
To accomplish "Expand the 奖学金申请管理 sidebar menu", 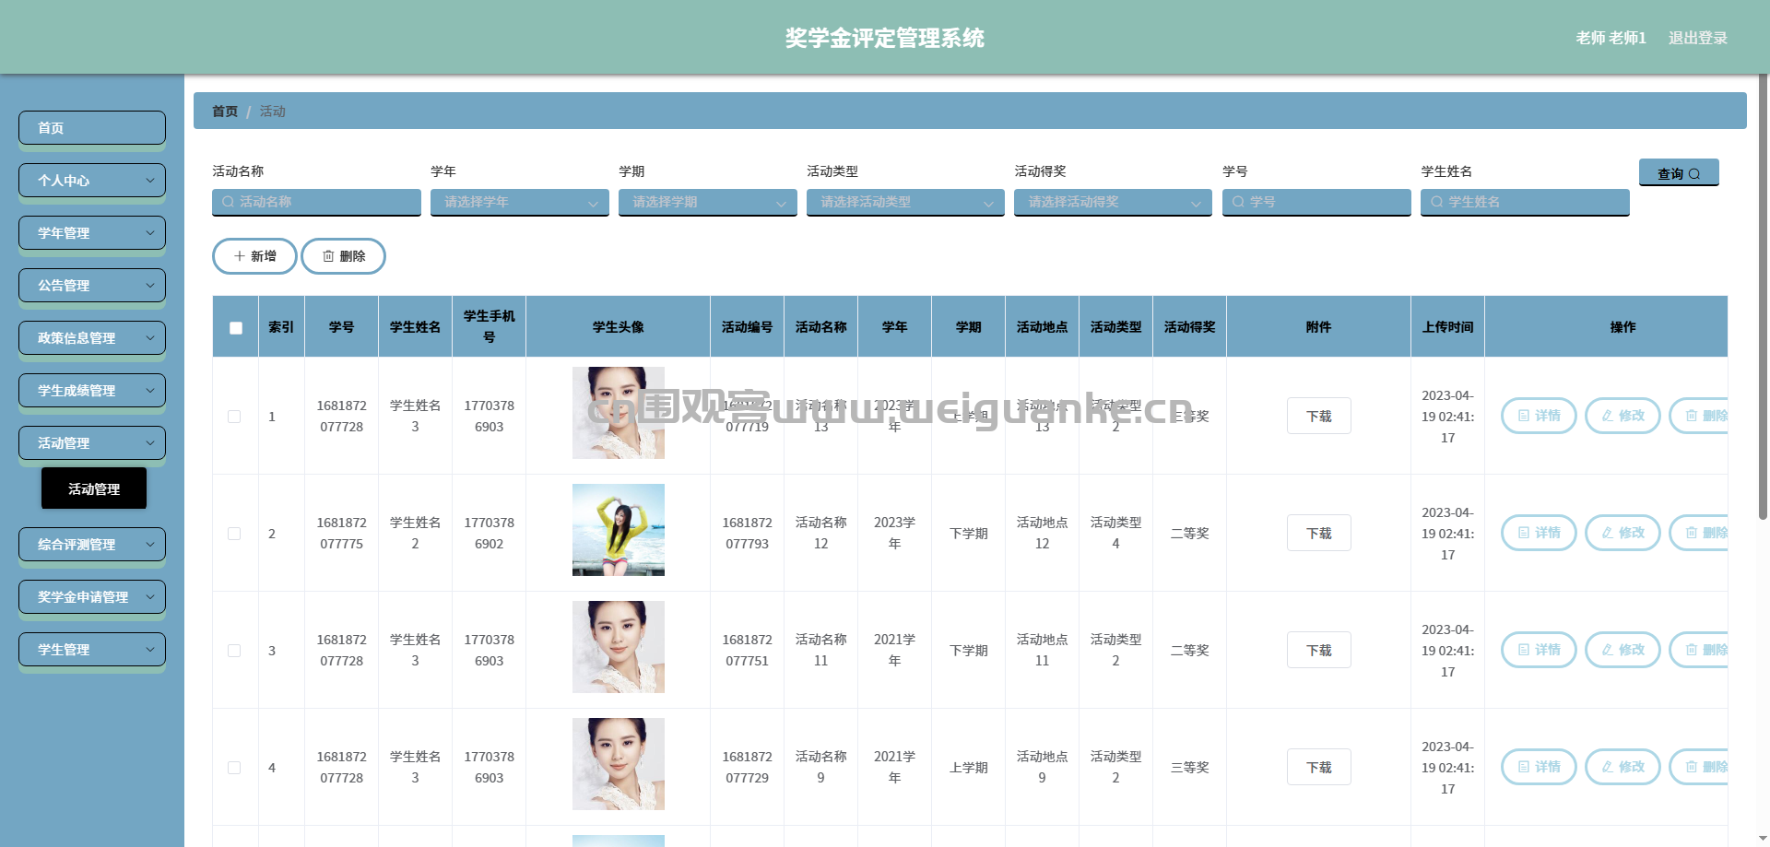I will (x=92, y=597).
